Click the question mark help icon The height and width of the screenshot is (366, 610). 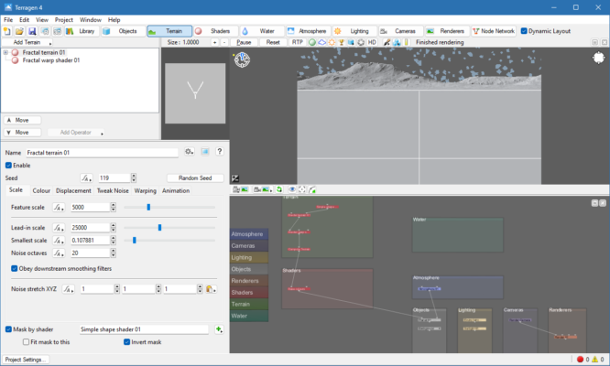220,152
